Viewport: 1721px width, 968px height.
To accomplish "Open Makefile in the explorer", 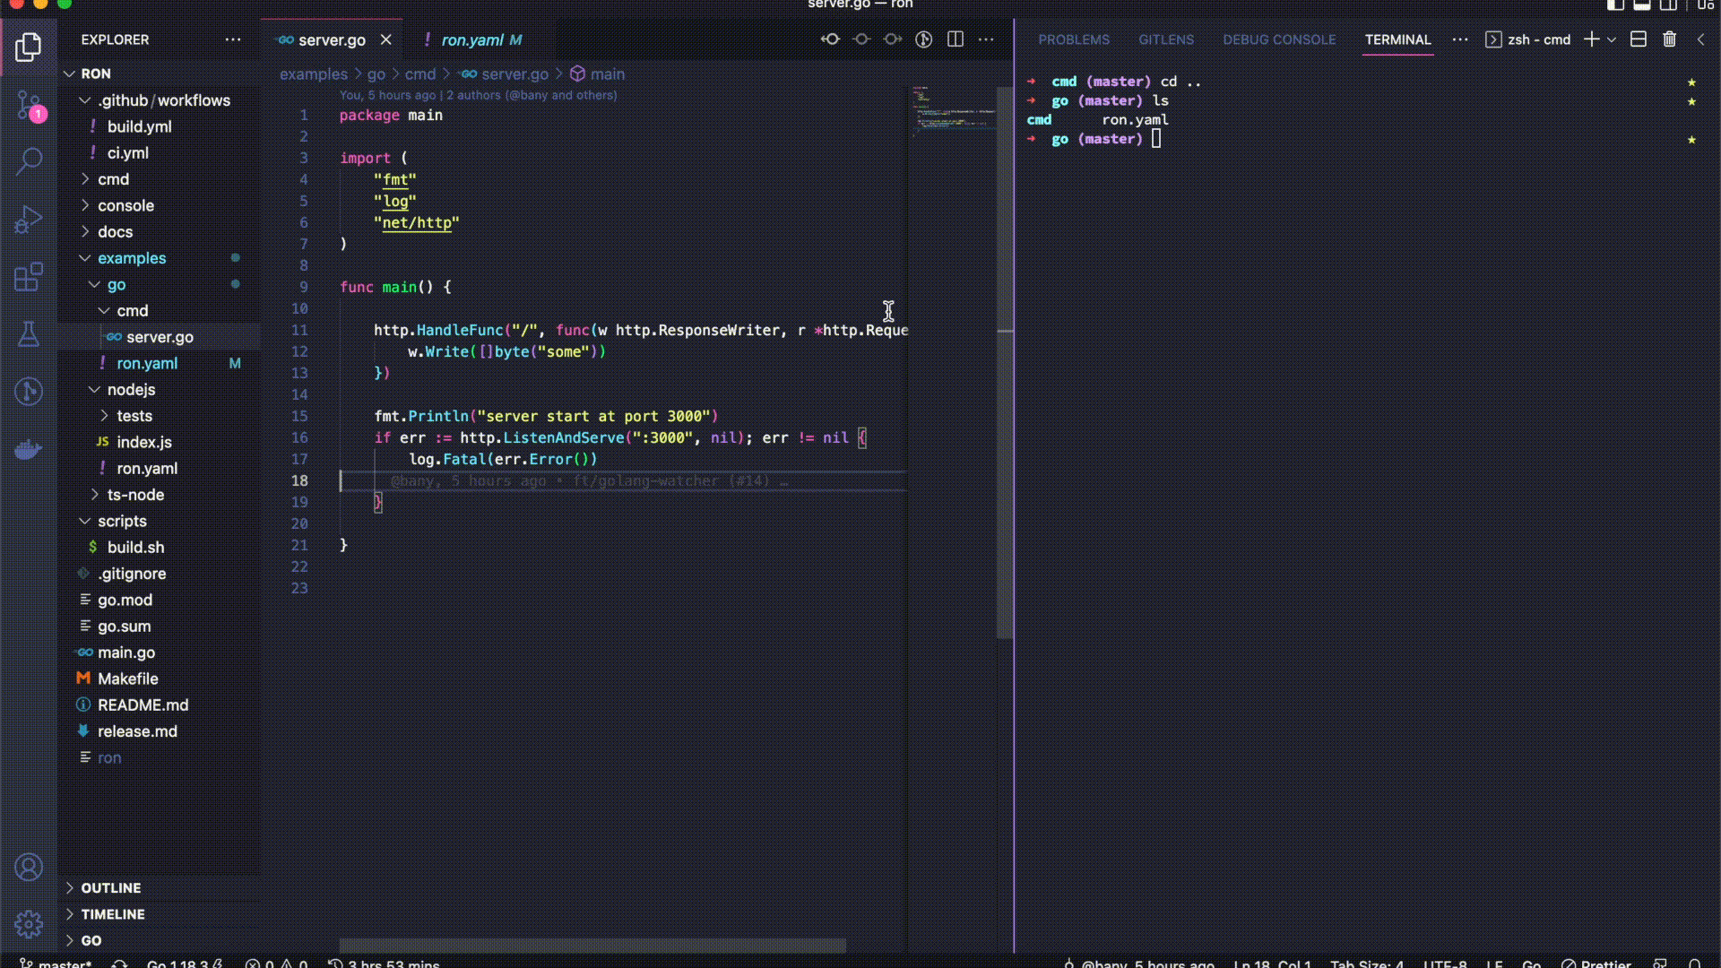I will pyautogui.click(x=127, y=679).
